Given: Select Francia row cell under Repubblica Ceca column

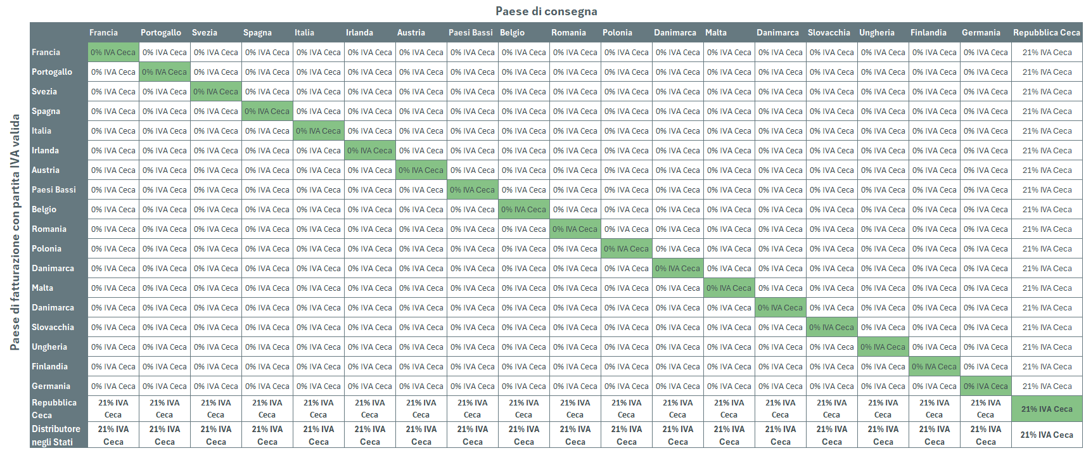Looking at the screenshot, I should [x=1047, y=53].
